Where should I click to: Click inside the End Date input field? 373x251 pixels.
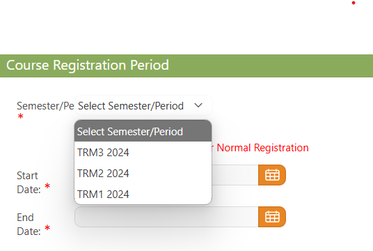click(166, 217)
